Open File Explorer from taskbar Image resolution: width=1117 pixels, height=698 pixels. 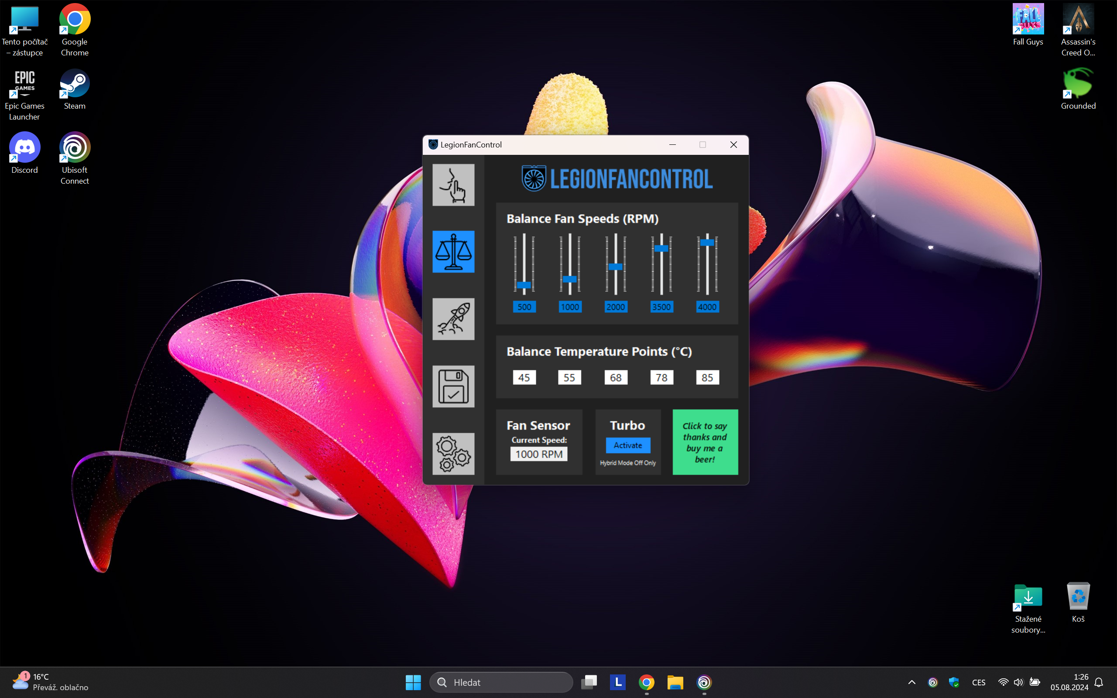(675, 682)
